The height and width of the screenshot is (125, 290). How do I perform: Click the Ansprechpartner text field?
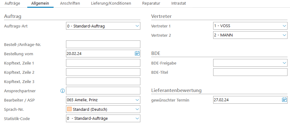point(103,91)
